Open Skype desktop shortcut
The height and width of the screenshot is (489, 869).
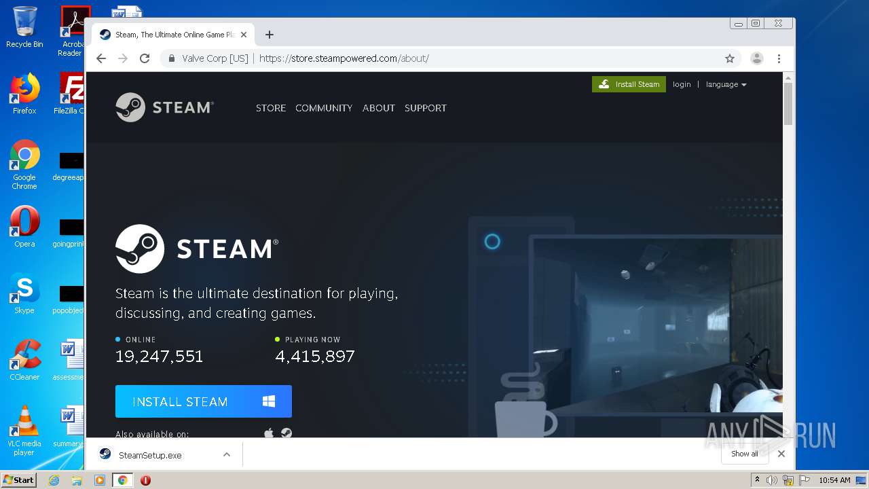pos(24,293)
